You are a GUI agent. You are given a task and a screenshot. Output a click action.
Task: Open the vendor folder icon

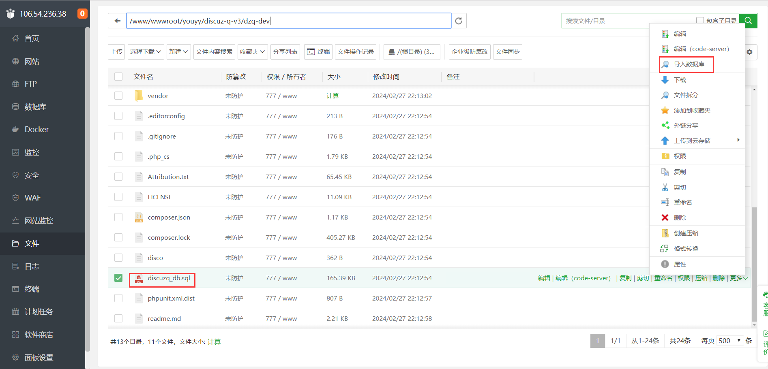[139, 96]
